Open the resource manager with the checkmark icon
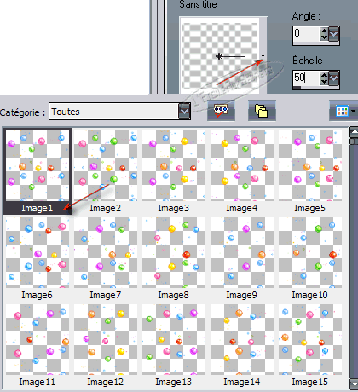This screenshot has height=392, width=358. point(221,111)
